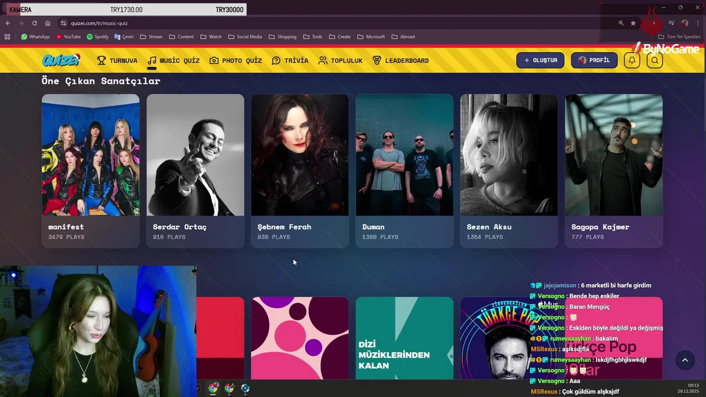Screen dimensions: 706x397
Task: Click '3479 PLAYS' under manifest
Action: [66, 237]
